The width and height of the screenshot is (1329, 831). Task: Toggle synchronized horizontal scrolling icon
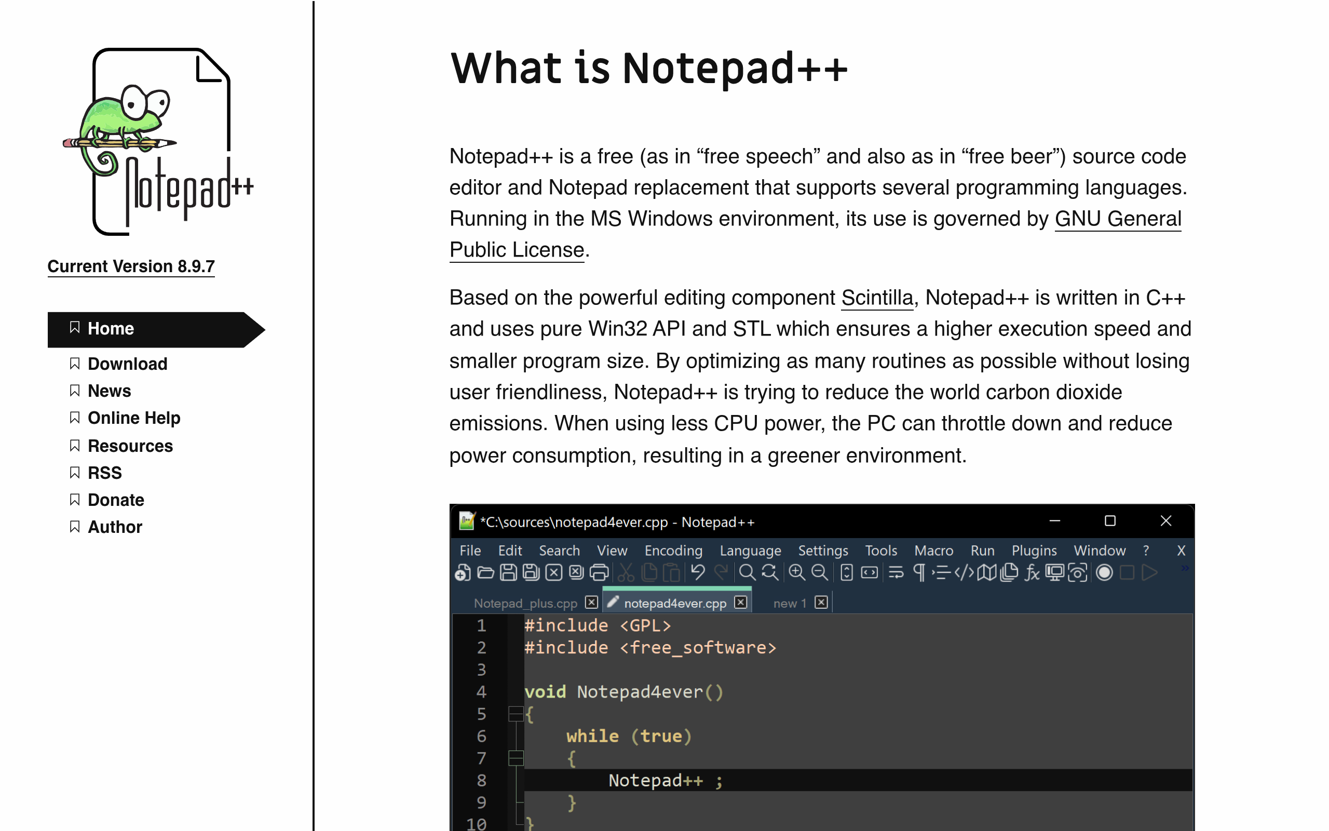click(870, 573)
